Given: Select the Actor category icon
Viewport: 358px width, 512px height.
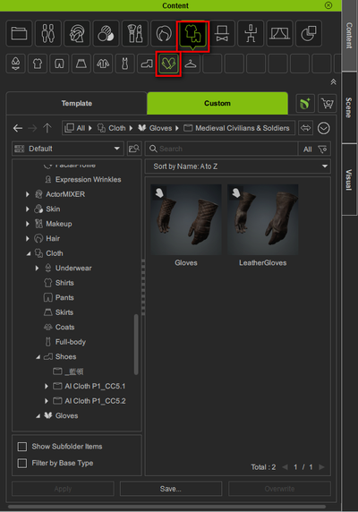Looking at the screenshot, I should [48, 33].
